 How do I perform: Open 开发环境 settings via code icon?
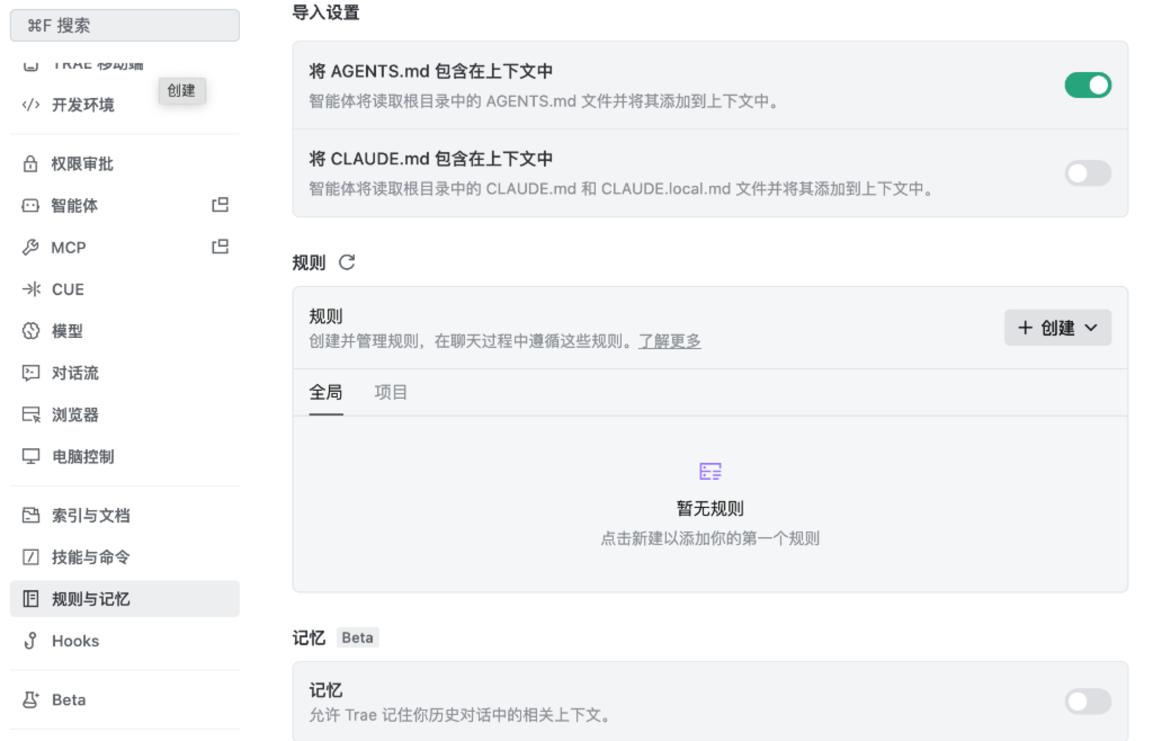point(30,105)
